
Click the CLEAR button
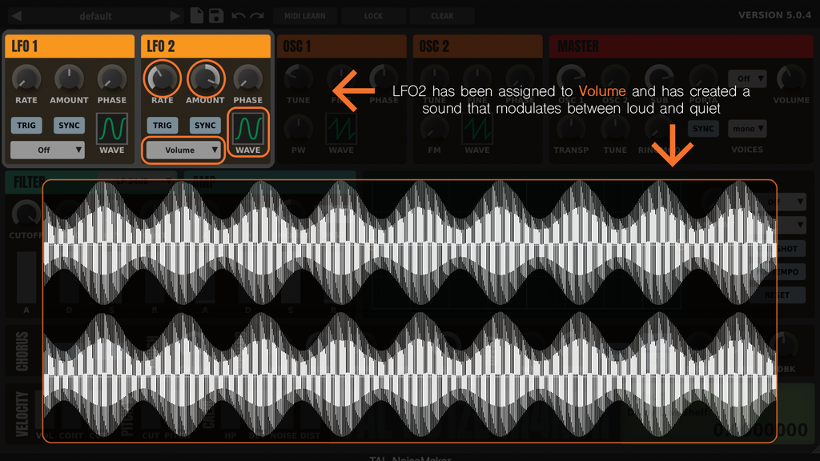point(442,16)
